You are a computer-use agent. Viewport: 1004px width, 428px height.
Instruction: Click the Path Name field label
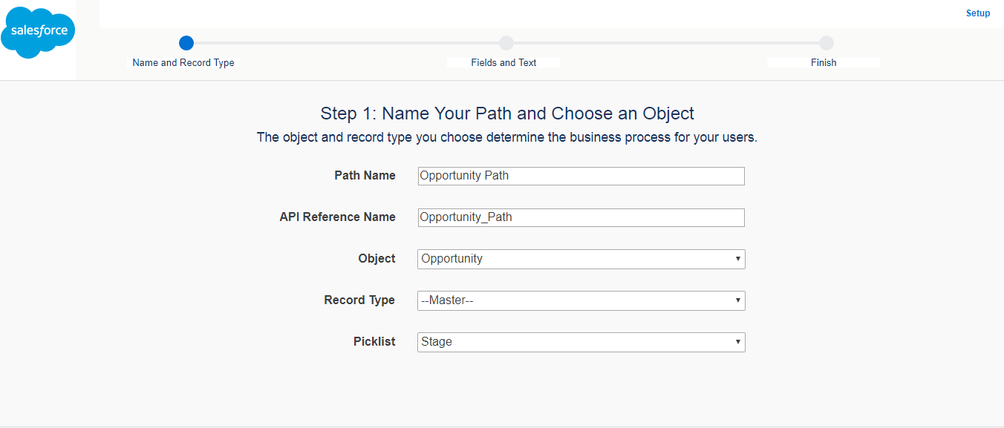[365, 176]
